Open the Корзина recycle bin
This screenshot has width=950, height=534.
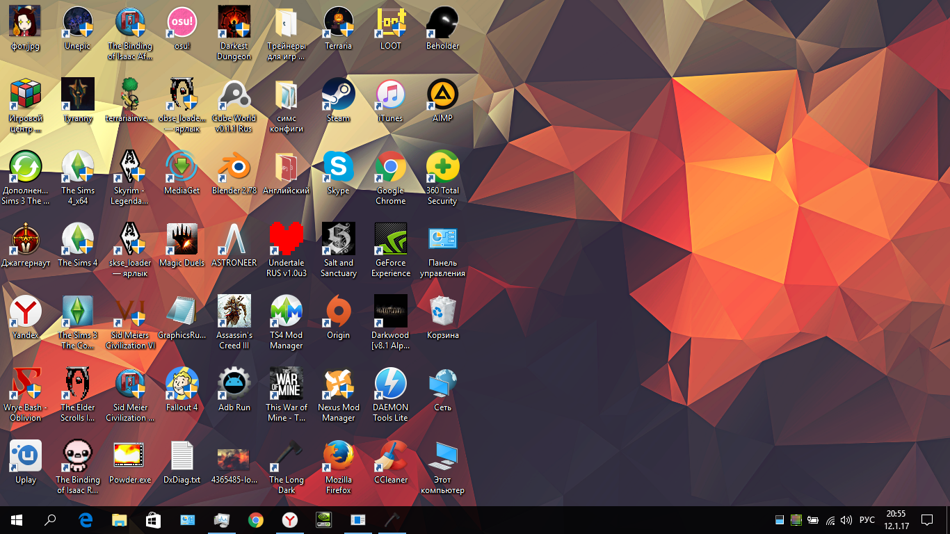pyautogui.click(x=443, y=311)
